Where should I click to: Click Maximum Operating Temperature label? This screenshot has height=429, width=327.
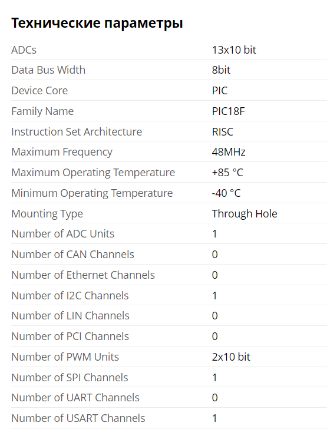(93, 173)
